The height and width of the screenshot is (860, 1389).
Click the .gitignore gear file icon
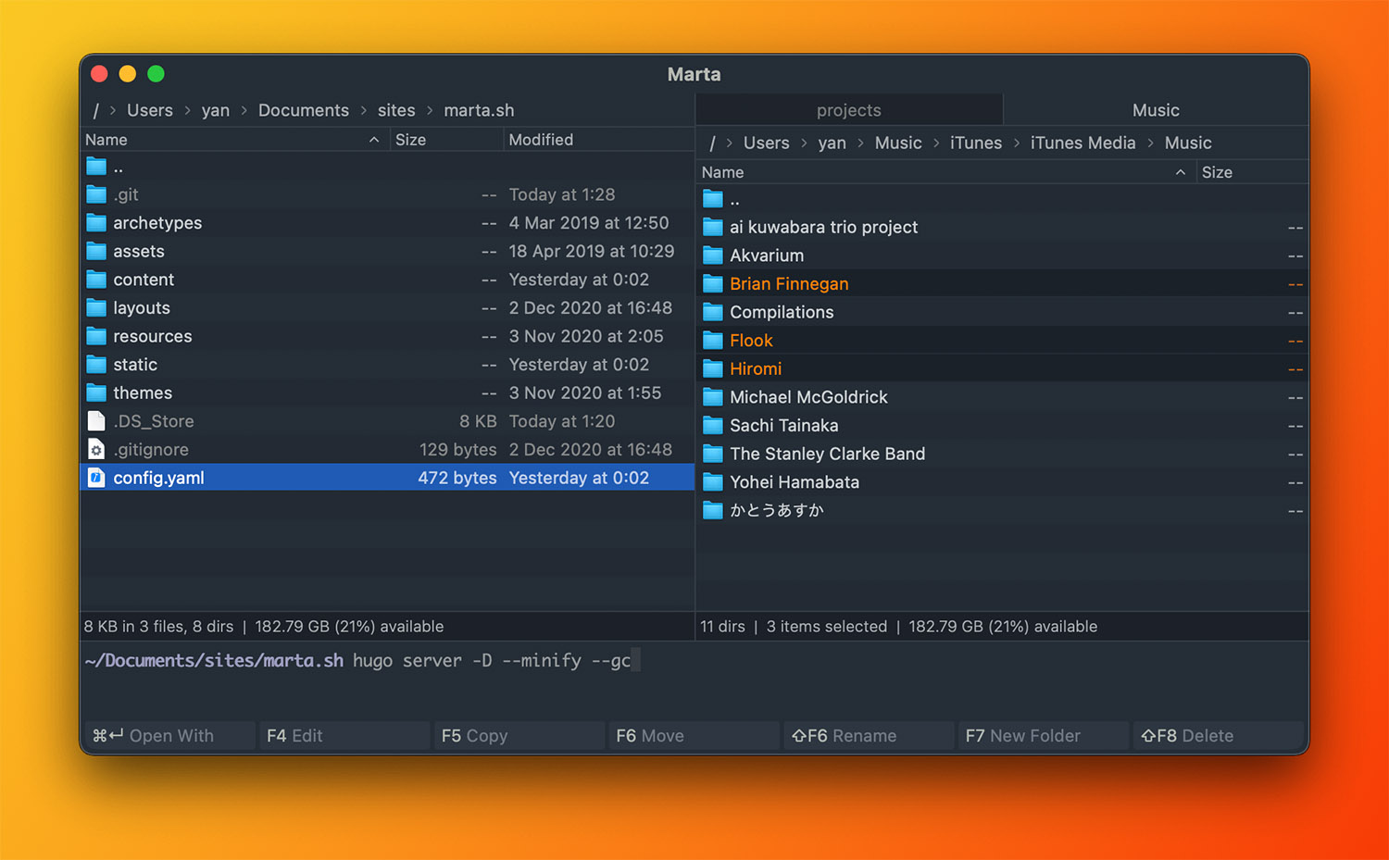96,450
